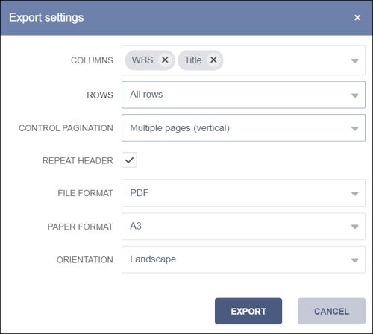Click the Orientation dropdown arrow

click(354, 260)
